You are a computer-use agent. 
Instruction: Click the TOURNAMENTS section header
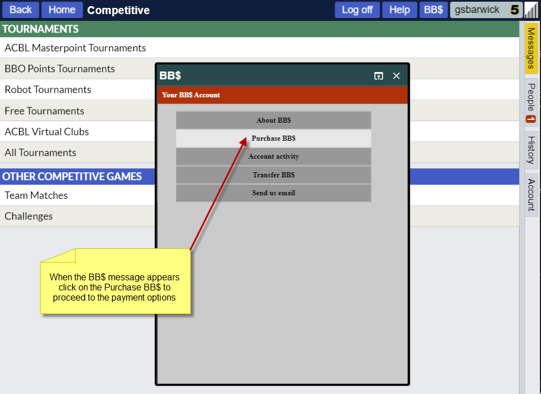click(260, 29)
